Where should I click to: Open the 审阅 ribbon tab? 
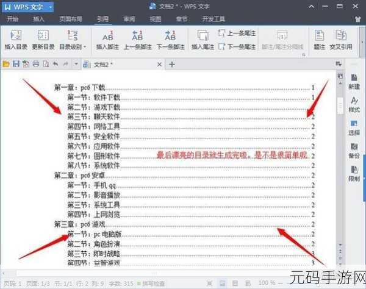[129, 19]
